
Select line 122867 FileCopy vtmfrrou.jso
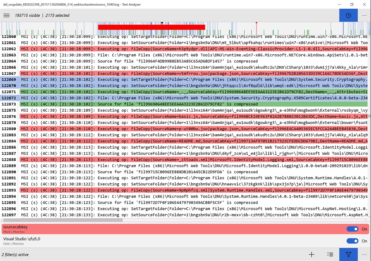[184, 74]
